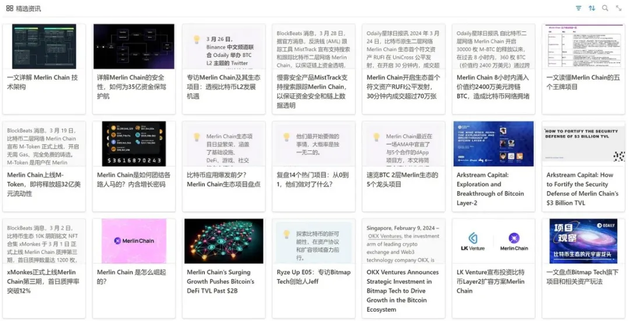Open the search magnifier icon

tap(605, 8)
